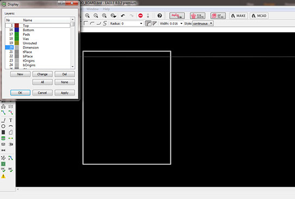The height and width of the screenshot is (199, 295).
Task: Click the red Top layer color swatch
Action: click(17, 26)
